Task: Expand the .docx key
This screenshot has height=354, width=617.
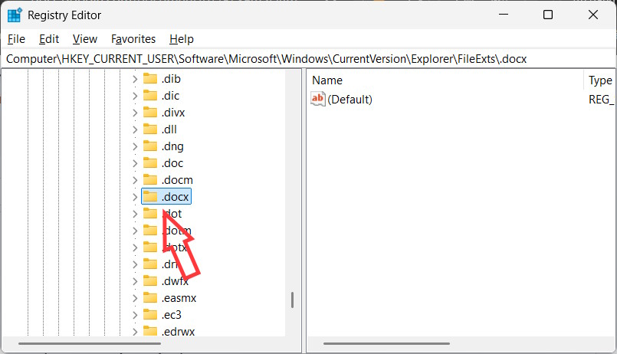Action: [x=135, y=197]
